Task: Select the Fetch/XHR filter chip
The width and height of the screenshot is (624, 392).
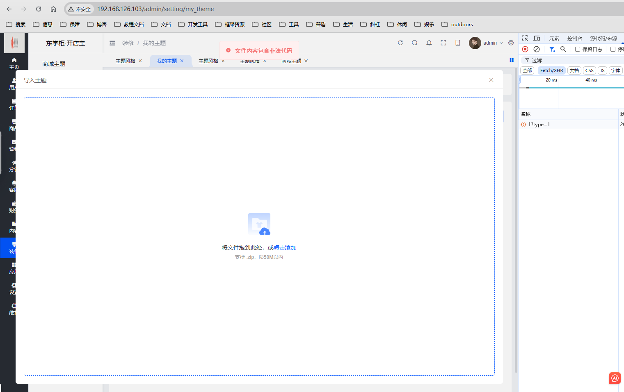Action: (552, 70)
